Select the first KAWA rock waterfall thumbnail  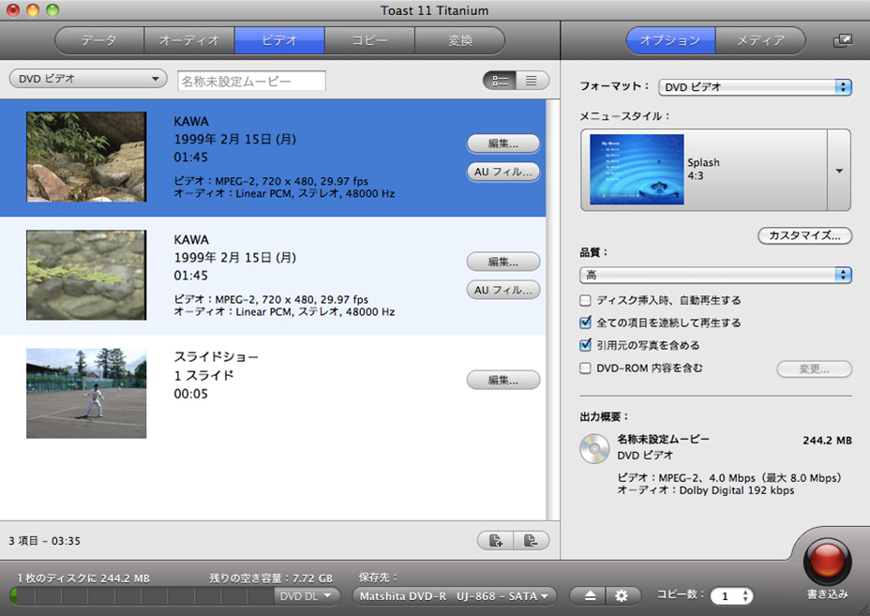[x=86, y=157]
